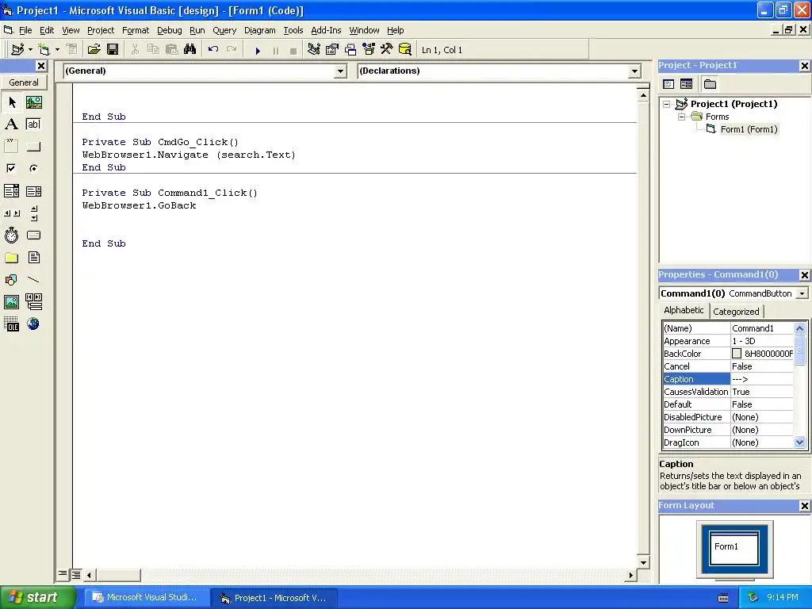Viewport: 812px width, 609px height.
Task: Start the program with the Run arrow
Action: 258,50
